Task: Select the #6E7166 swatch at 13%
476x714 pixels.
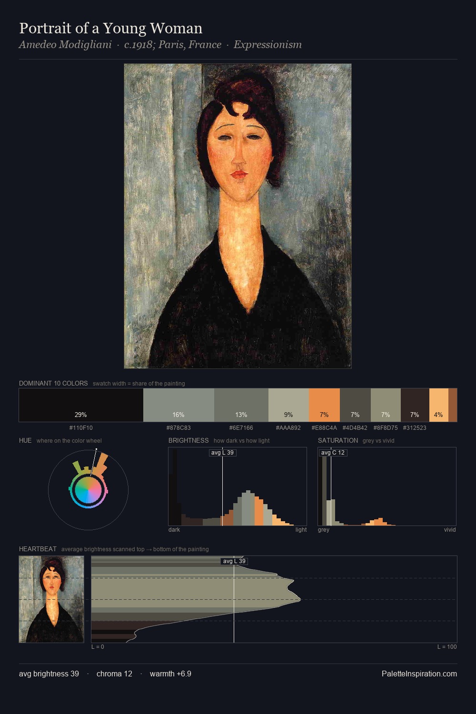Action: (x=241, y=405)
